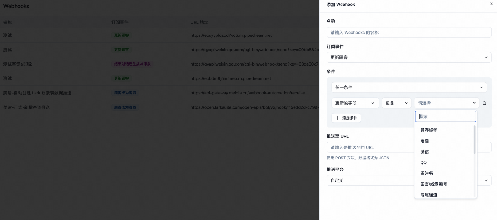Viewport: 497px width, 220px height.
Task: Select 专属通道 option at list bottom
Action: pos(429,195)
